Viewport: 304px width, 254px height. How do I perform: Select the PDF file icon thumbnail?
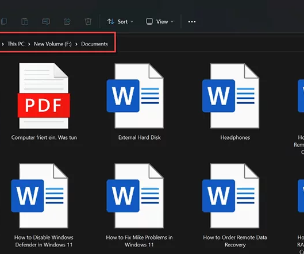pyautogui.click(x=44, y=95)
